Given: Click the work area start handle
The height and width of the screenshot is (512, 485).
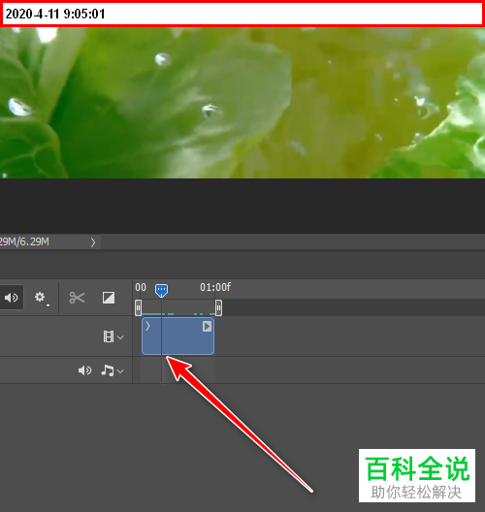Looking at the screenshot, I should [x=138, y=307].
